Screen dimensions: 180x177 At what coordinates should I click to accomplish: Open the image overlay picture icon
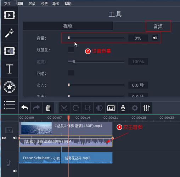pyautogui.click(x=111, y=108)
